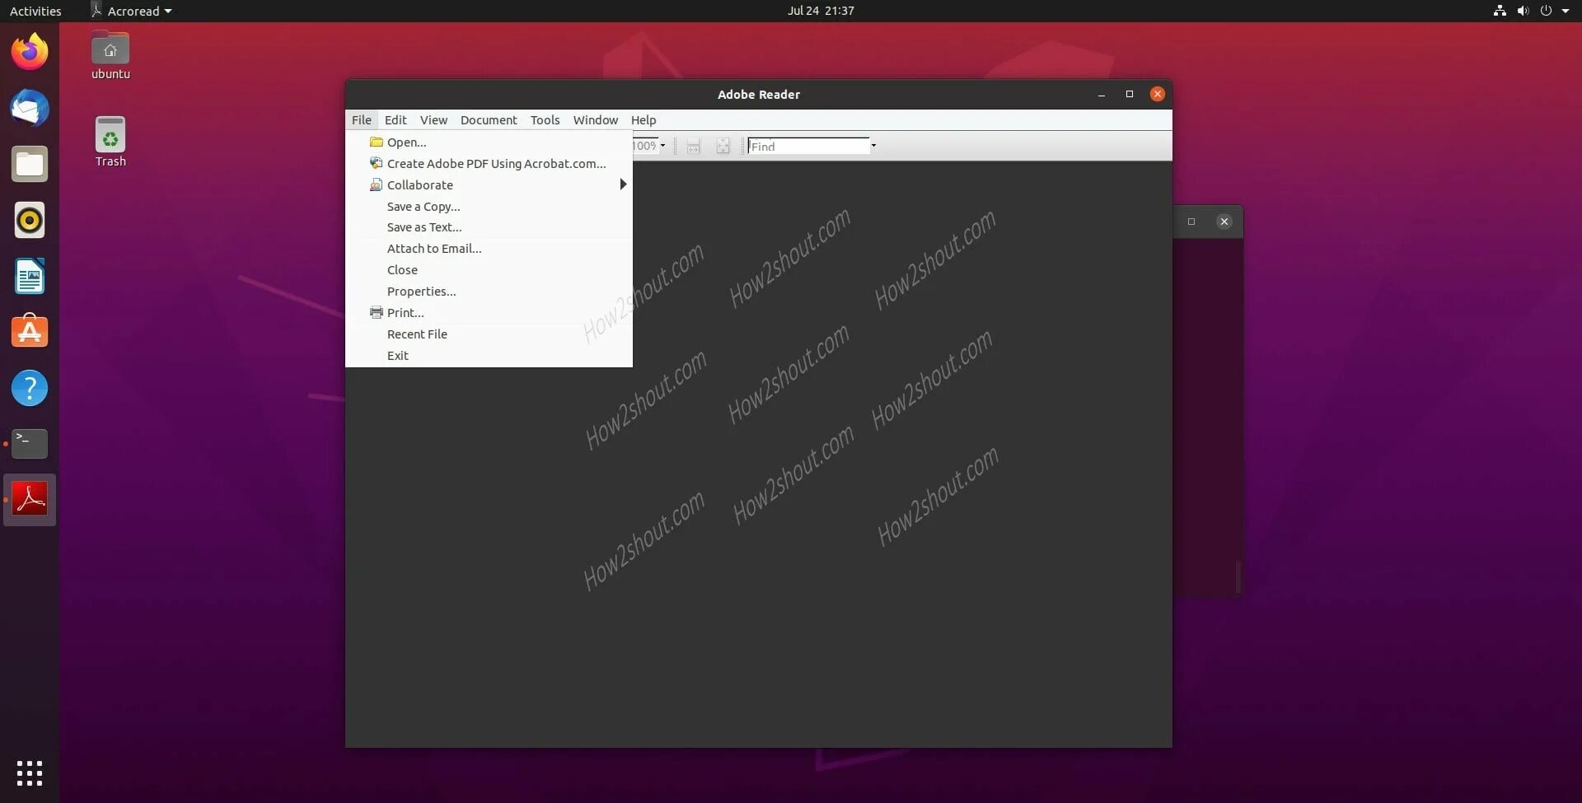Open the Window menu

pos(595,120)
